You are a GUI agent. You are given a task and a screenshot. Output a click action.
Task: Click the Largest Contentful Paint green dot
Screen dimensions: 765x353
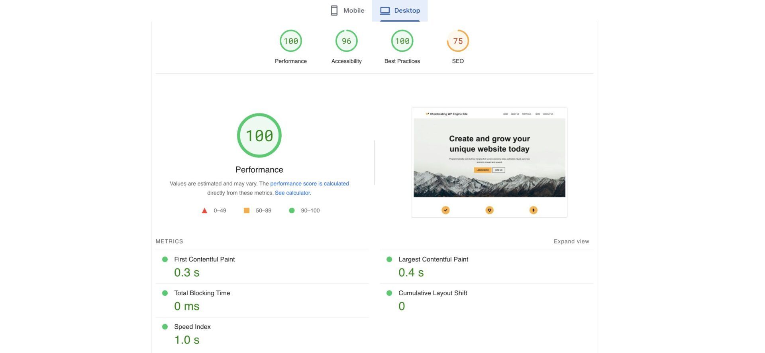point(389,259)
